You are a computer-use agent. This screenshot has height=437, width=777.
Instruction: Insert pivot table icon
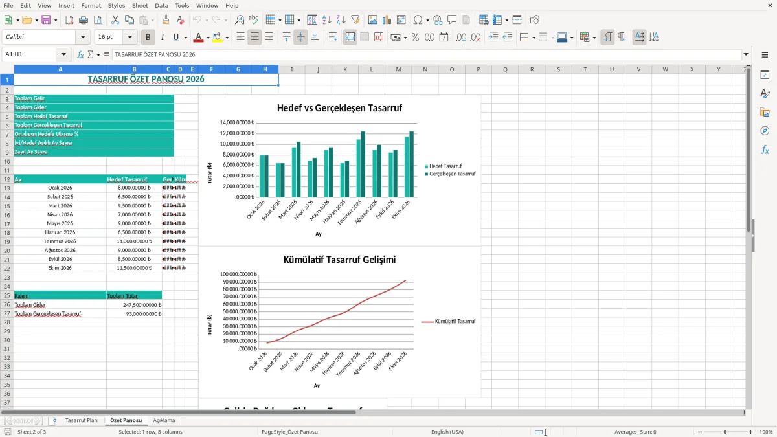pos(401,20)
